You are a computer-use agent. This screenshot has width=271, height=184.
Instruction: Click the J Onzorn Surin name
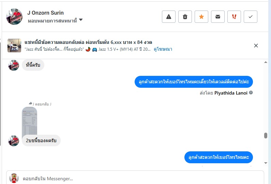45,13
